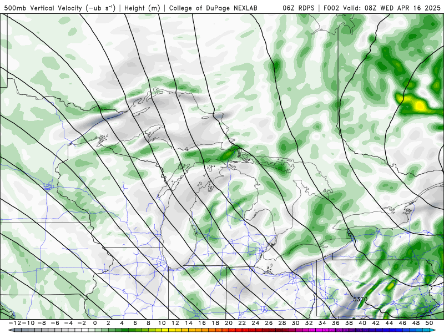Click the 18 label on the color scale
This screenshot has width=444, height=333.
coord(215,323)
